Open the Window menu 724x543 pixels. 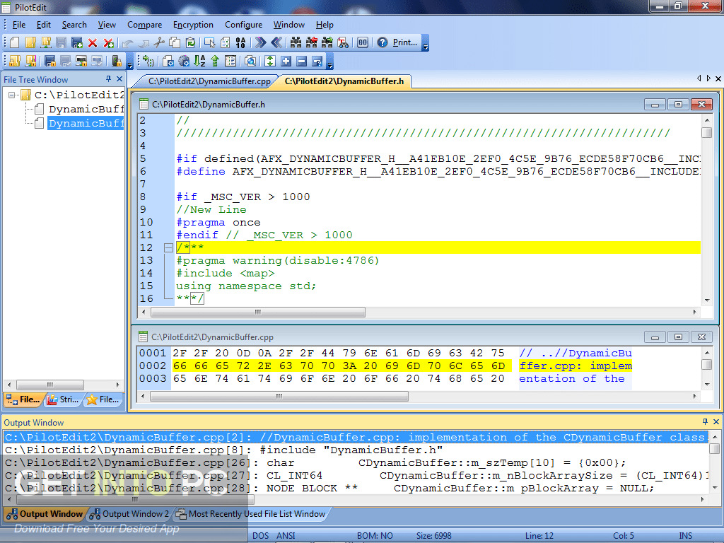[x=289, y=25]
